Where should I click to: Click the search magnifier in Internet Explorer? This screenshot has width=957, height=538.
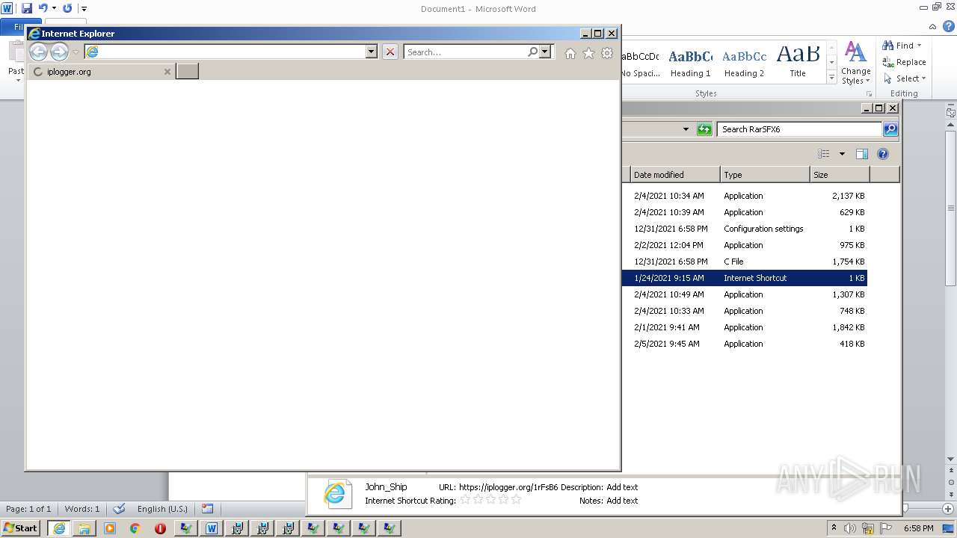click(532, 52)
